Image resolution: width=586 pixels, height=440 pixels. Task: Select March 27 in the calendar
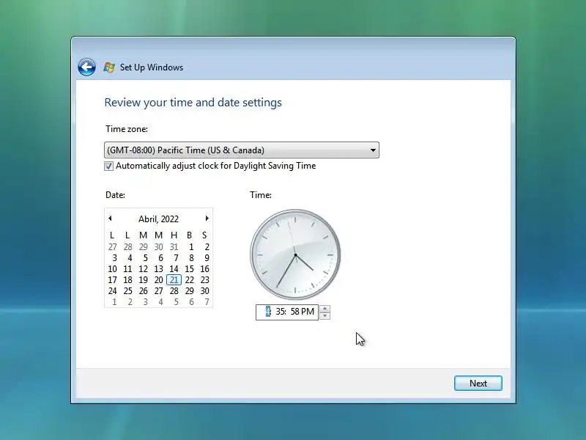(113, 247)
